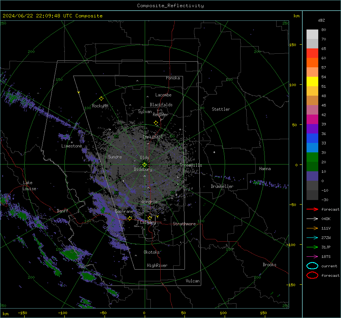Screen dimensions: 341x318
Task: Click the Limestone label
Action: tap(72, 146)
